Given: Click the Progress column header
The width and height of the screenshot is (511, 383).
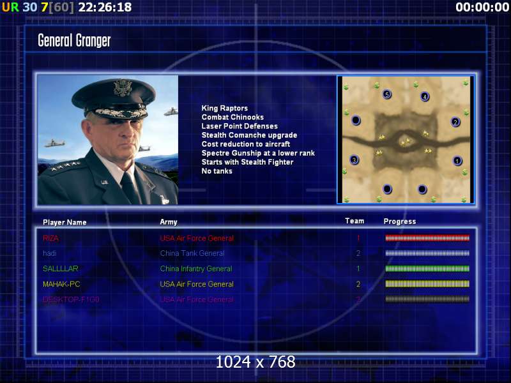Looking at the screenshot, I should [400, 222].
